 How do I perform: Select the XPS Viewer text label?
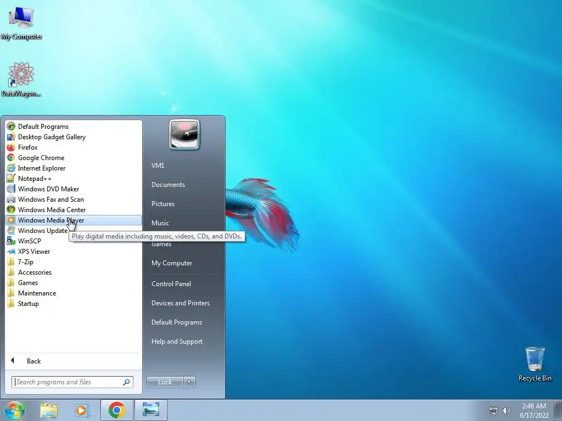34,251
